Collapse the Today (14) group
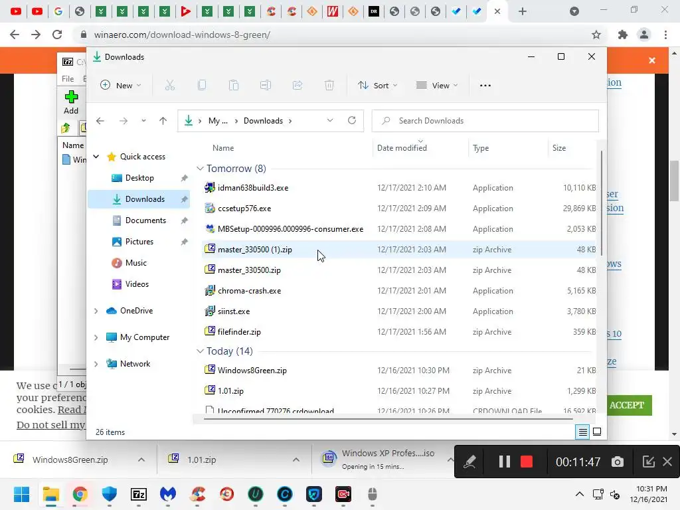This screenshot has height=510, width=680. tap(200, 351)
